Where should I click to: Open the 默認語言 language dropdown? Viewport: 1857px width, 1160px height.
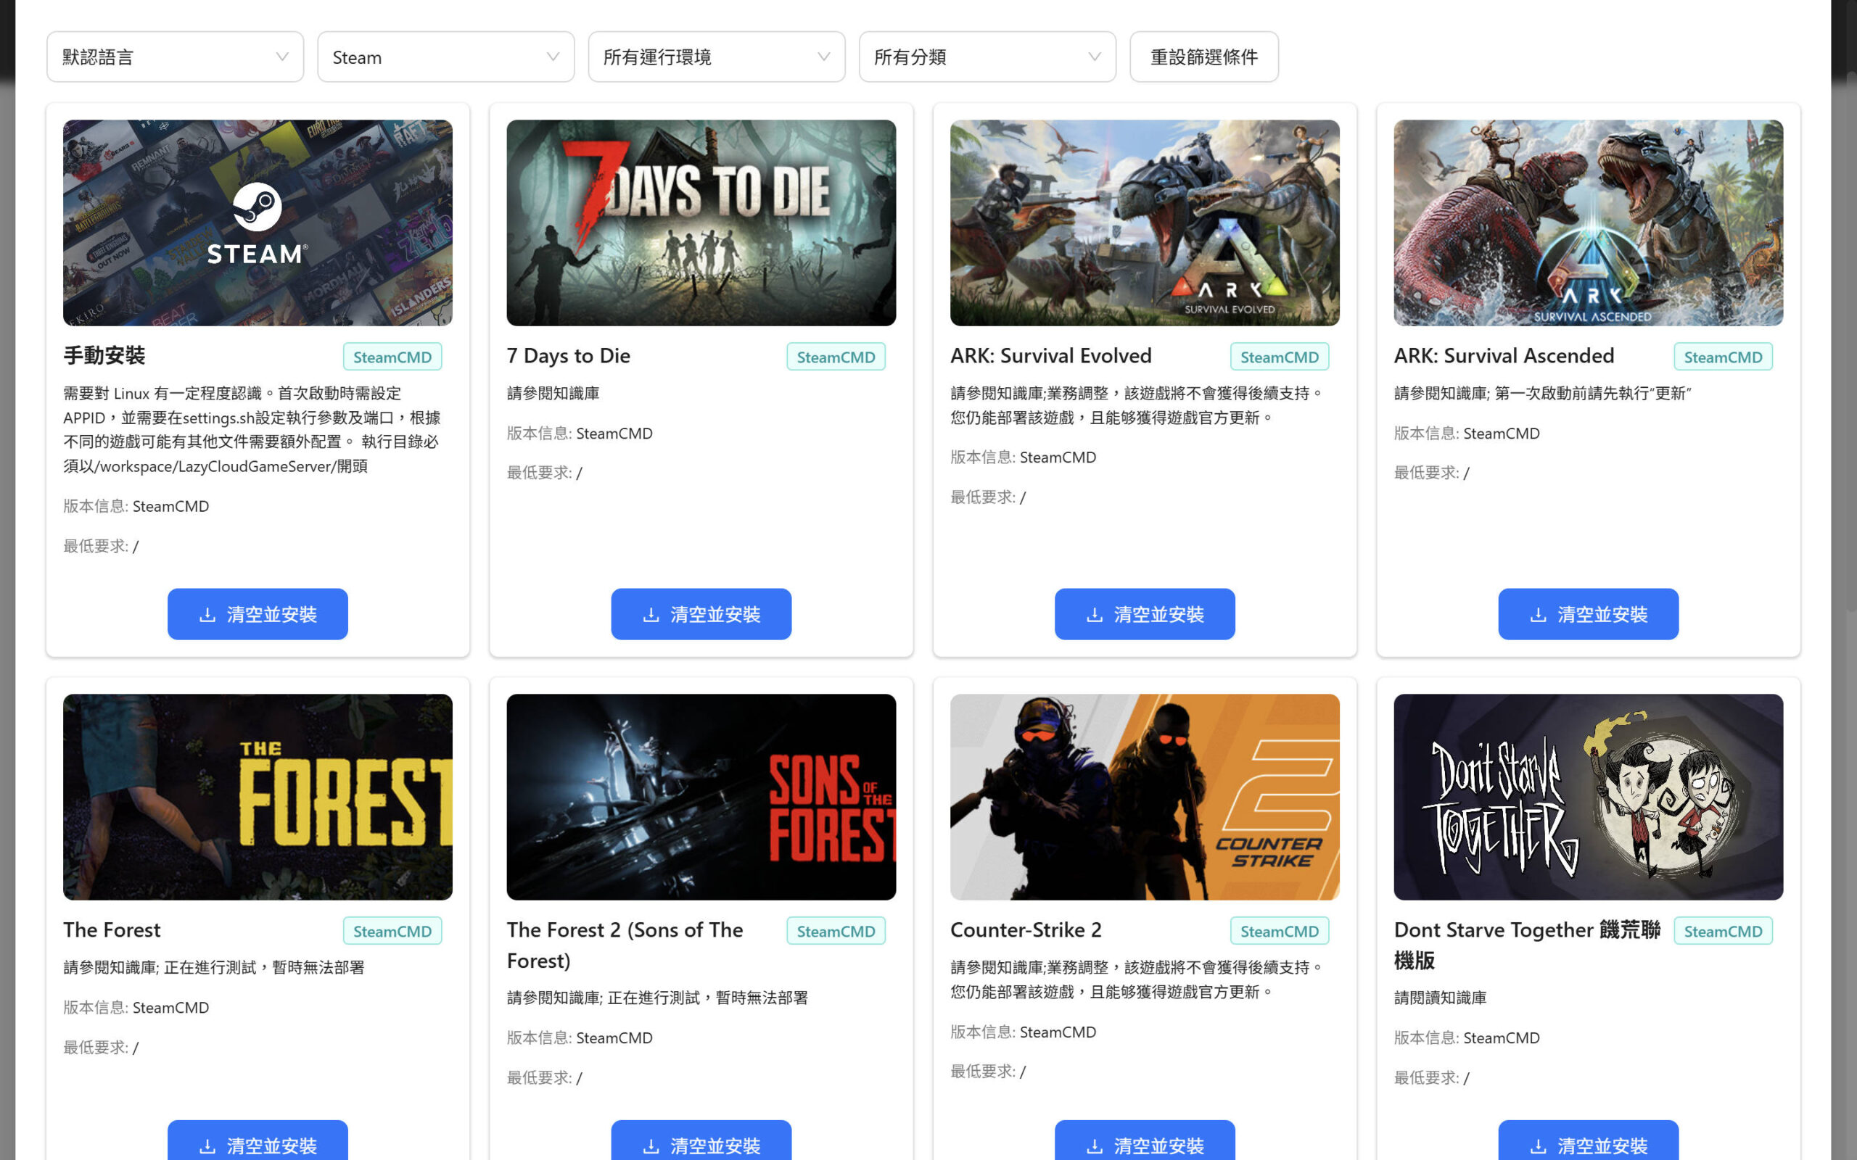175,57
